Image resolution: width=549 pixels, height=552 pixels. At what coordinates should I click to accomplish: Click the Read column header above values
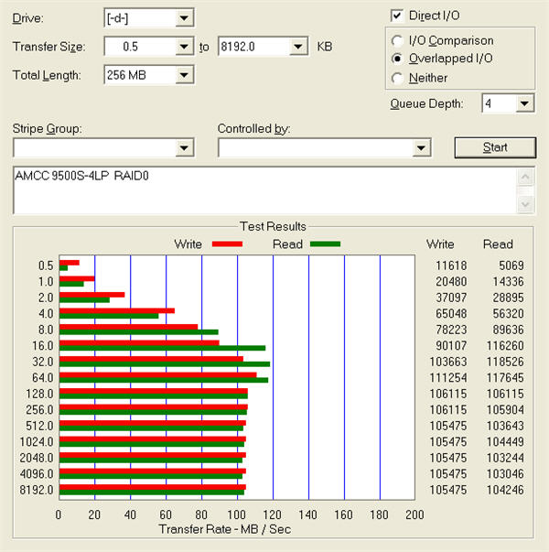pyautogui.click(x=498, y=244)
